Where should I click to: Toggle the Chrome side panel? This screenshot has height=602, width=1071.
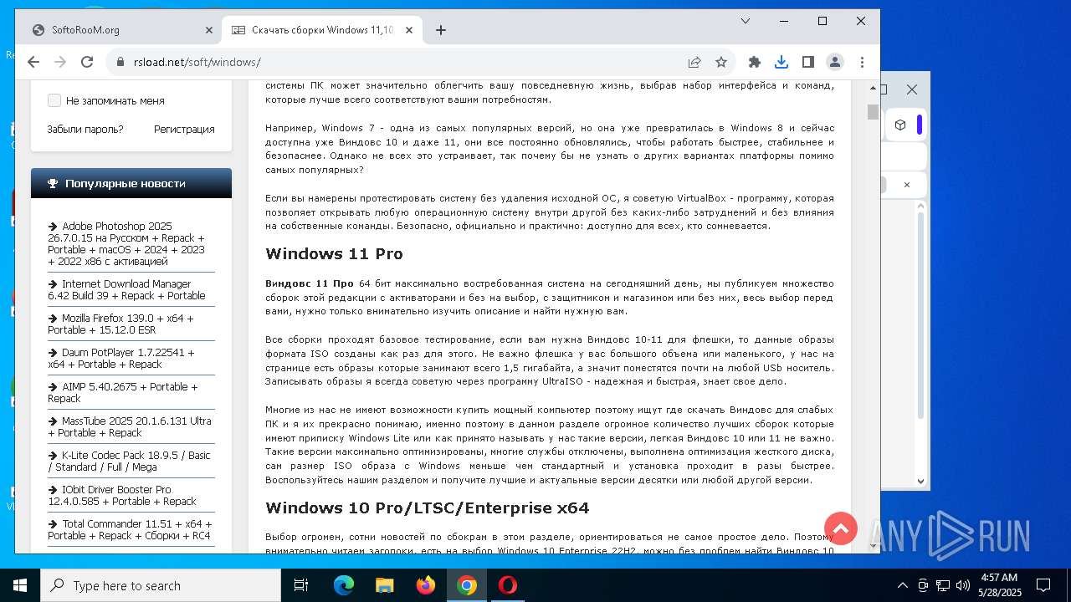pyautogui.click(x=808, y=62)
